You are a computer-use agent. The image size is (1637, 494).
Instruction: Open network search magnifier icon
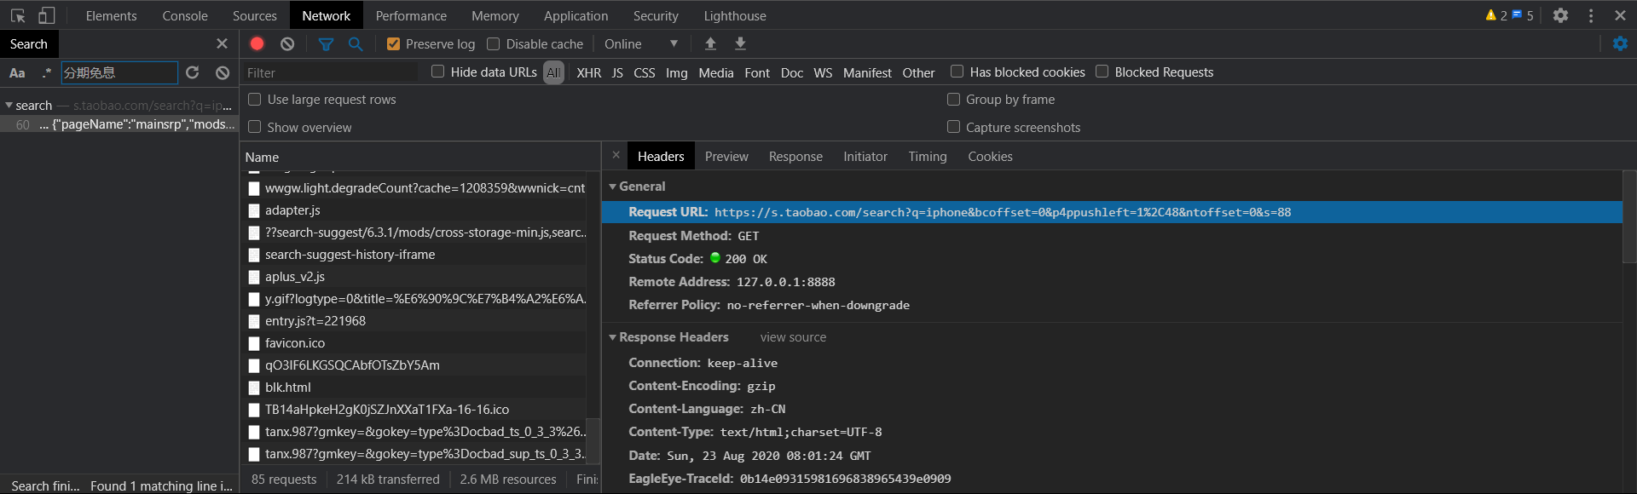[x=356, y=43]
